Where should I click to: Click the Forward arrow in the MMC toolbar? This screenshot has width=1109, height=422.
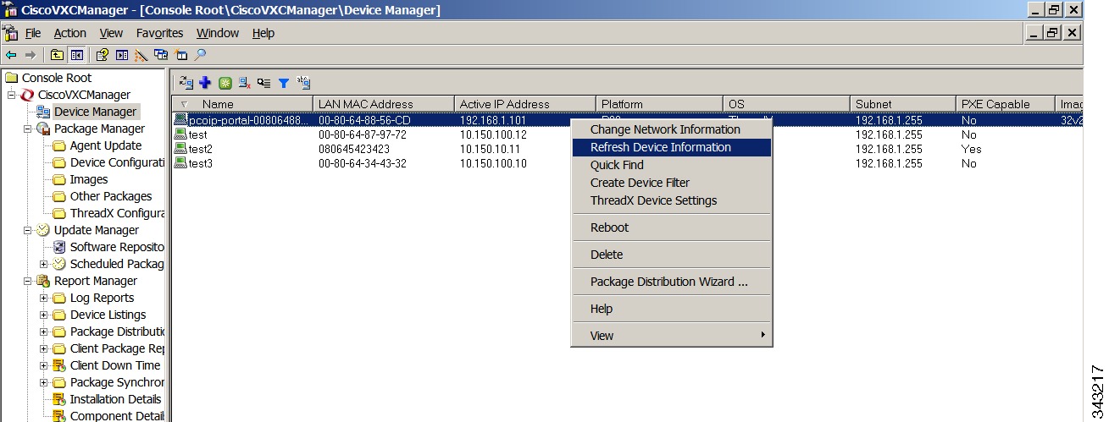point(30,55)
